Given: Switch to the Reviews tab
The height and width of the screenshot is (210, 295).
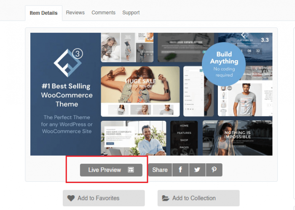Looking at the screenshot, I should [75, 13].
